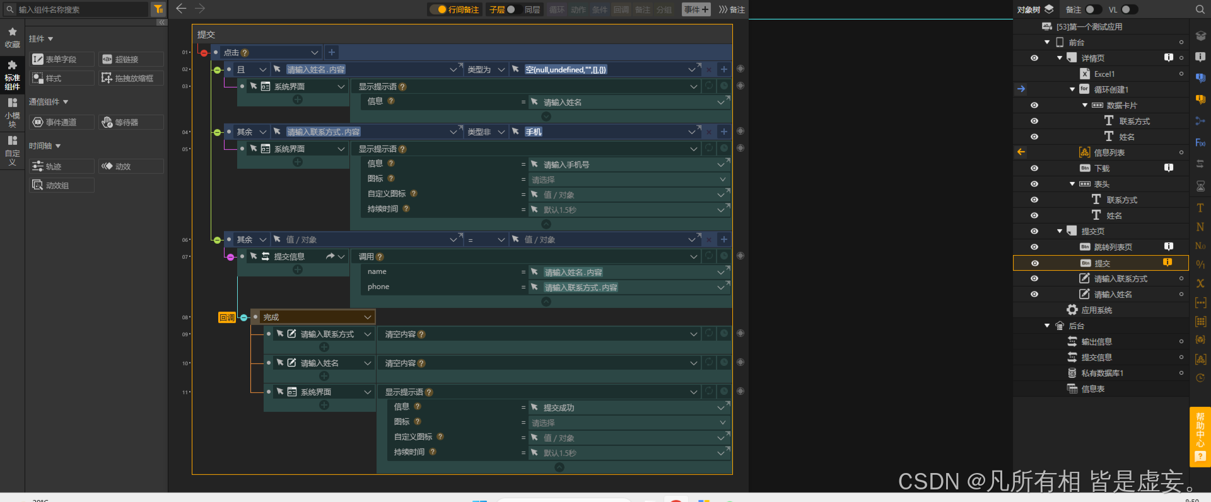Toggle the VL switch
The width and height of the screenshot is (1211, 502).
(1130, 9)
